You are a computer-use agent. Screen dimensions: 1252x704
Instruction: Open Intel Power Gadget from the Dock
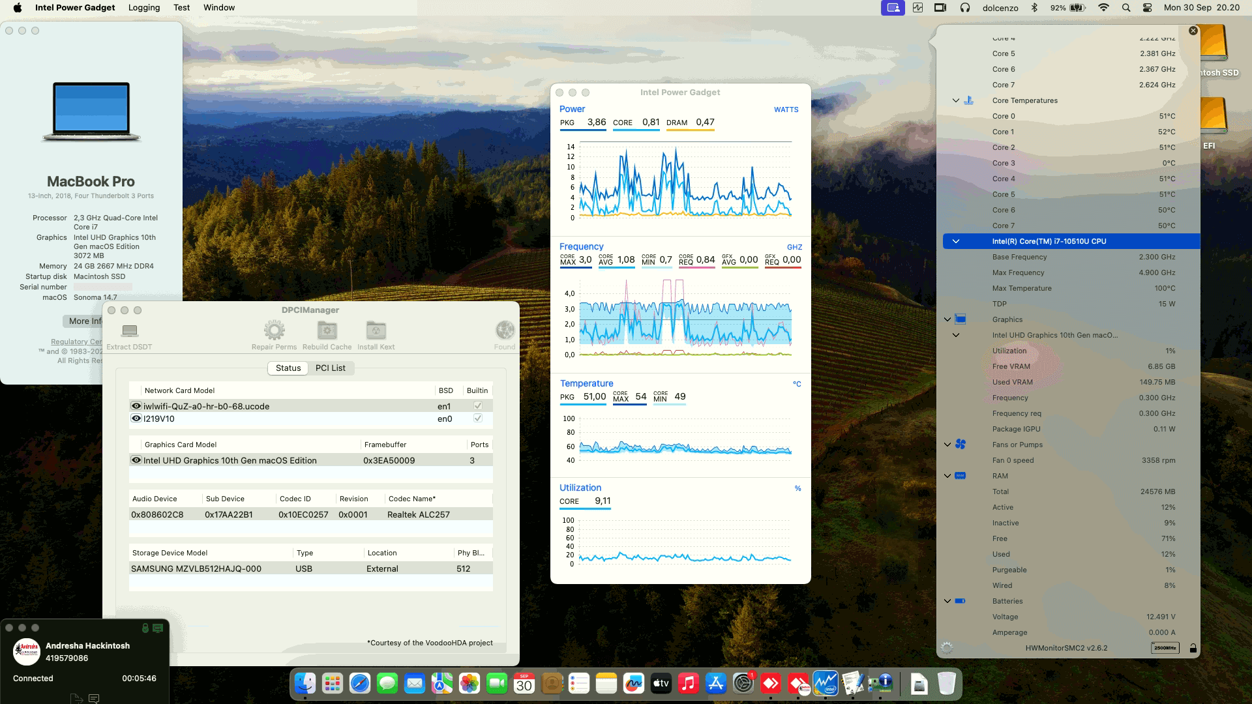827,684
